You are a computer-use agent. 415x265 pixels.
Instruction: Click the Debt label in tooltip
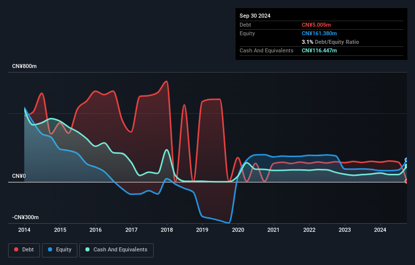(x=245, y=25)
